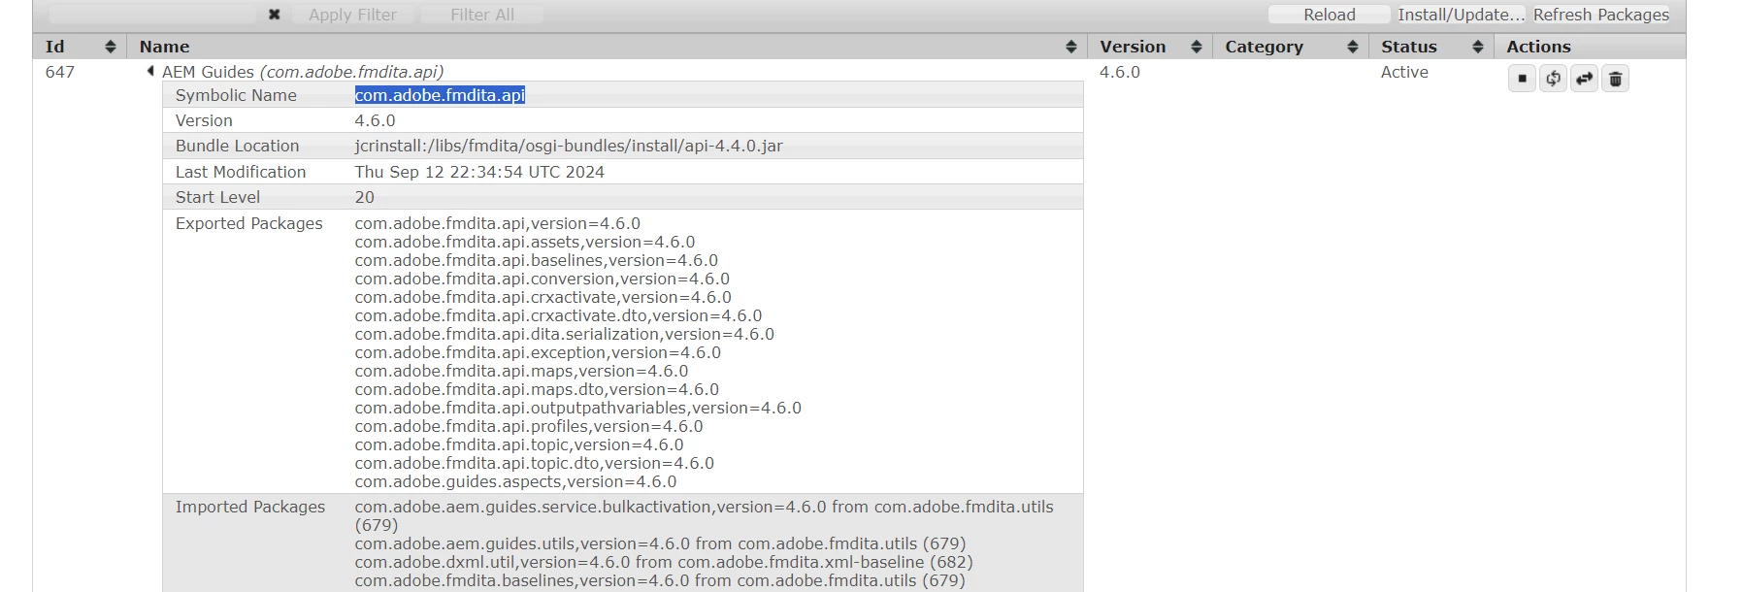Click the Bundle Location jar path
The image size is (1743, 592).
point(569,146)
